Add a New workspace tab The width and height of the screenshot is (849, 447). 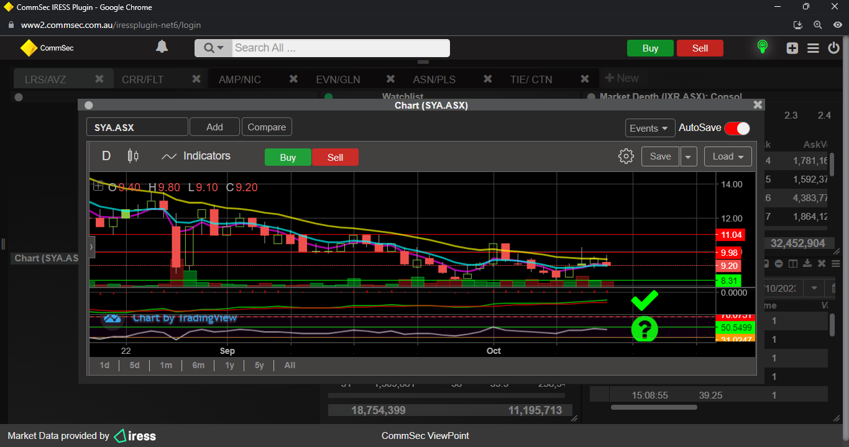pyautogui.click(x=622, y=78)
